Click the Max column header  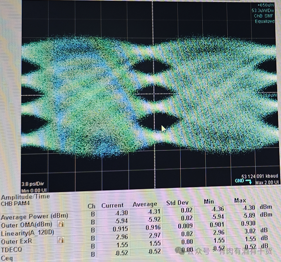(240, 200)
